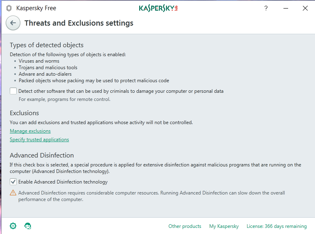Uncheck Enable Advanced Disinfection technology
The image size is (315, 234).
(x=13, y=182)
